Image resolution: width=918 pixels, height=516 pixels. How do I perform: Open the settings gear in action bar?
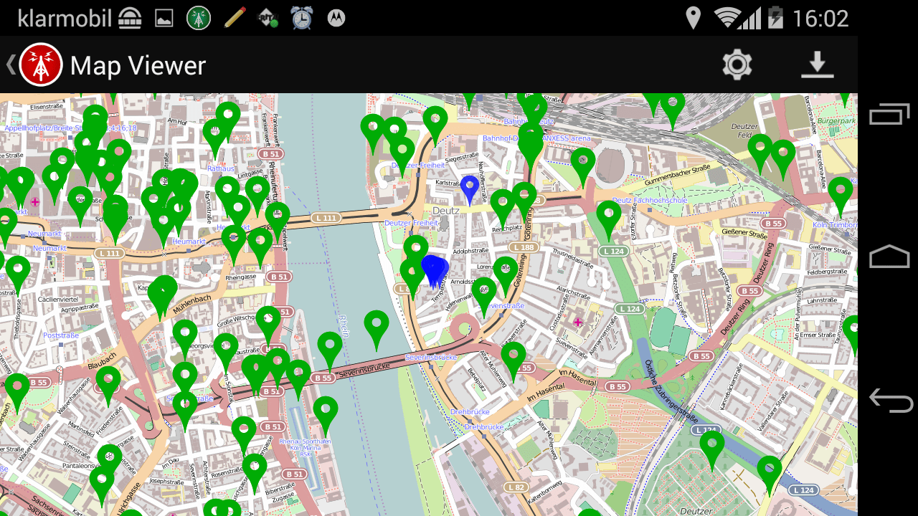point(737,64)
